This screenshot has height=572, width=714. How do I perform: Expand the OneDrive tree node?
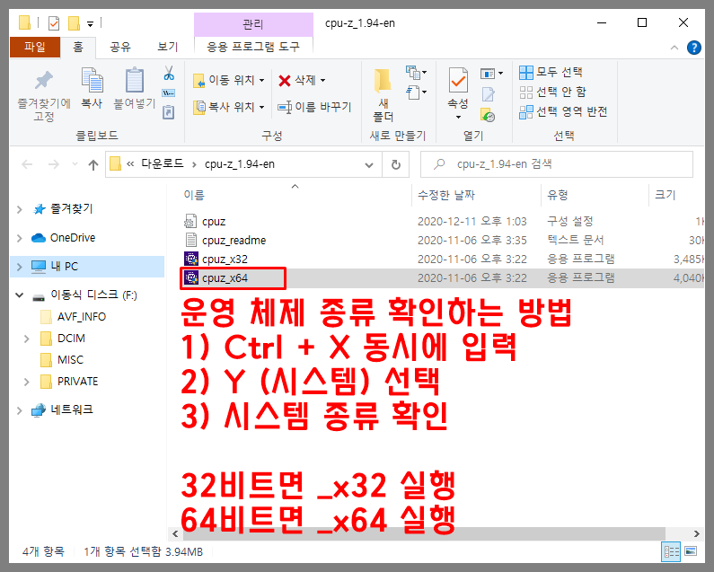point(20,238)
